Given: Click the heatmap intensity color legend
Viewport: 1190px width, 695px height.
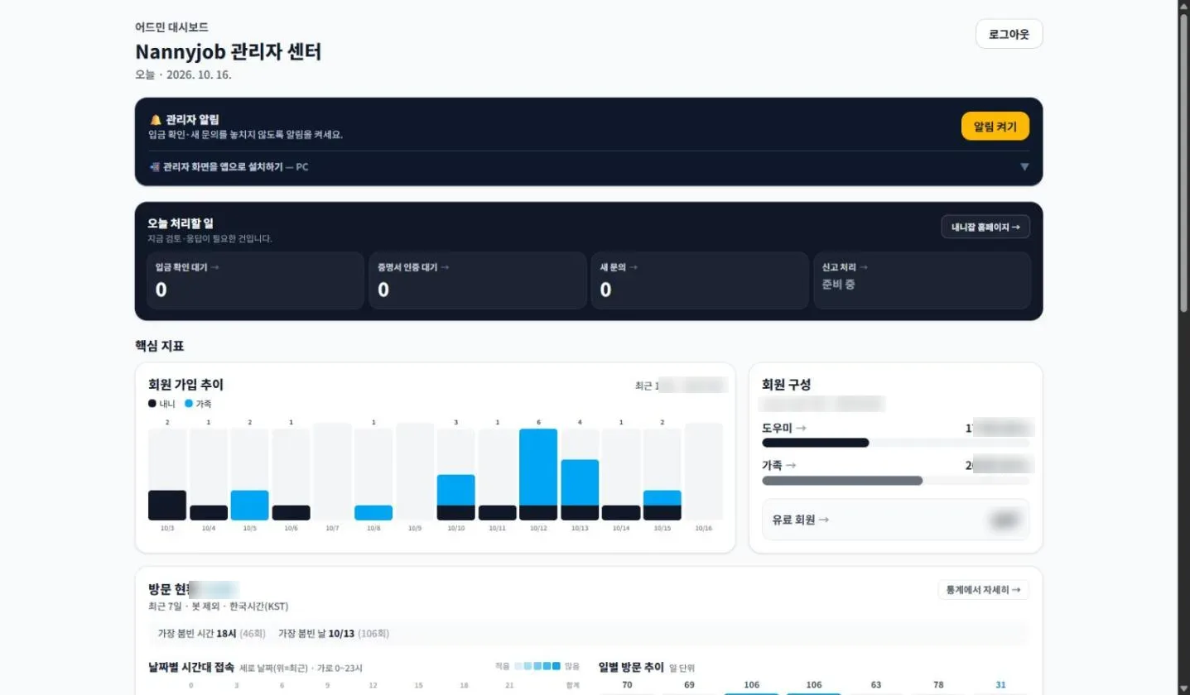Looking at the screenshot, I should point(537,666).
